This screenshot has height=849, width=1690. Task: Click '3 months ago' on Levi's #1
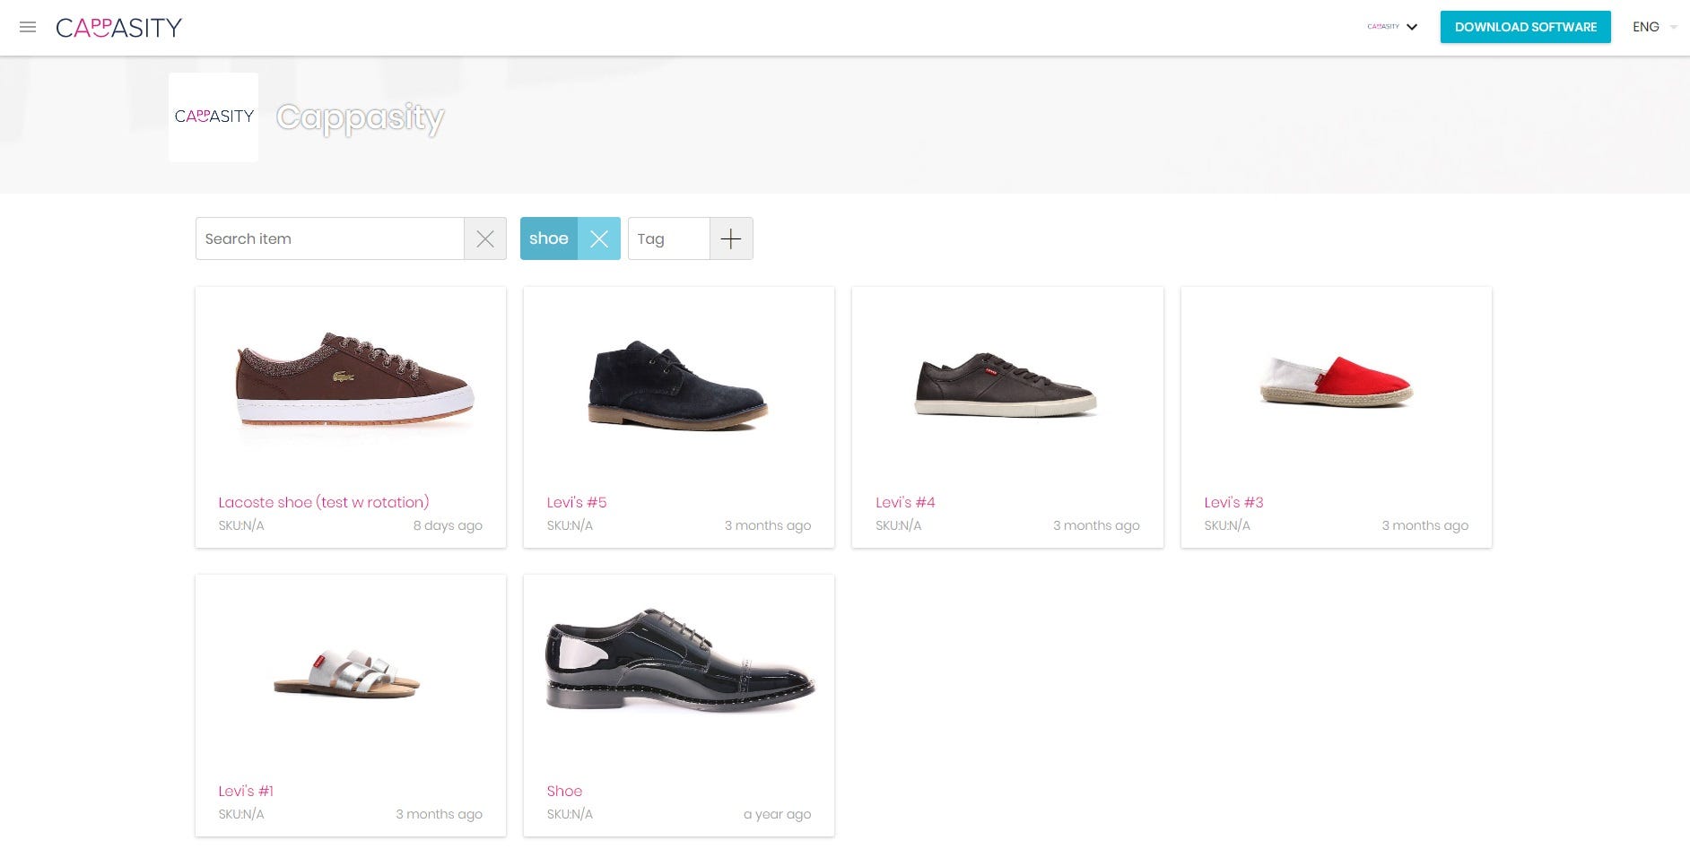pyautogui.click(x=439, y=814)
